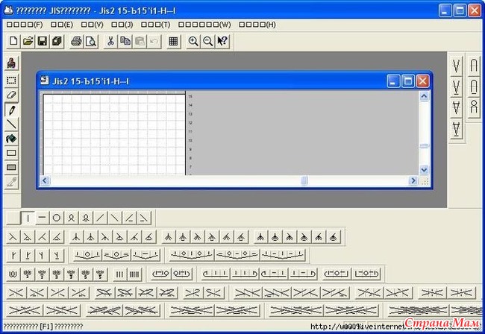Open the help menu labeled (H)

click(257, 25)
